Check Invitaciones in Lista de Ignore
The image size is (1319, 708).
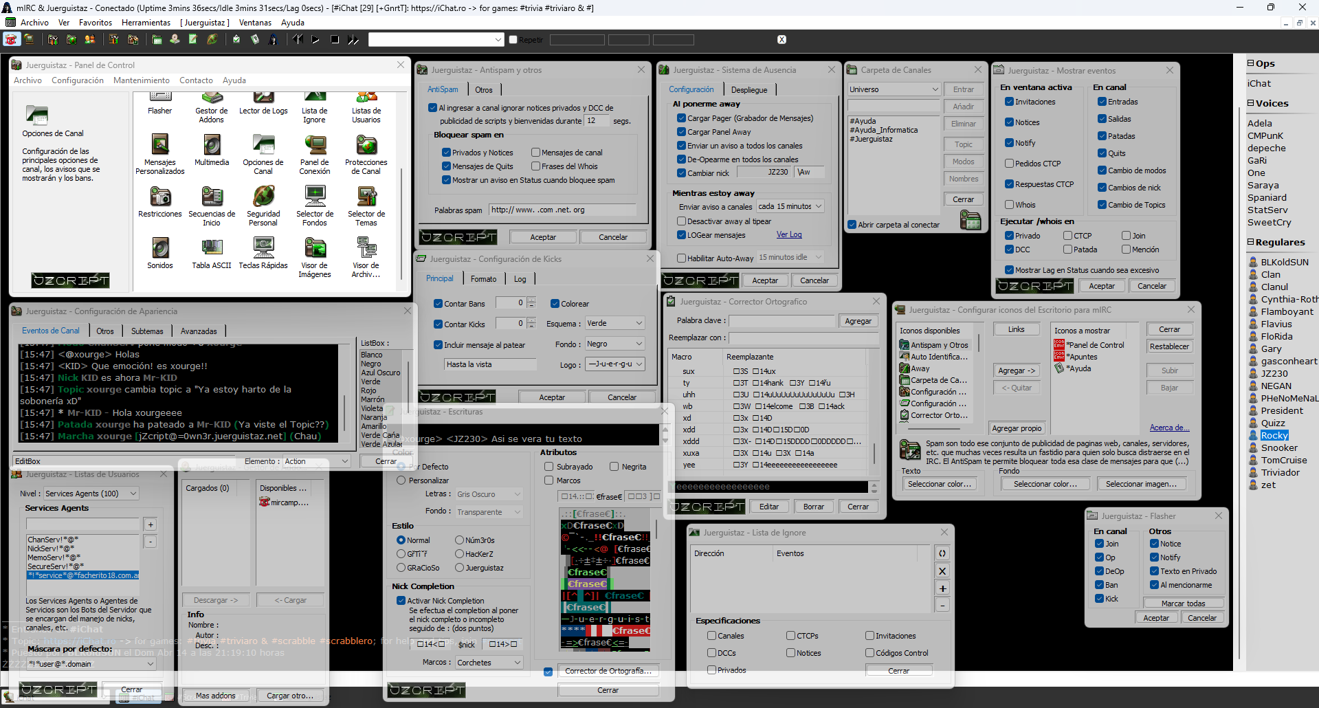(x=870, y=636)
